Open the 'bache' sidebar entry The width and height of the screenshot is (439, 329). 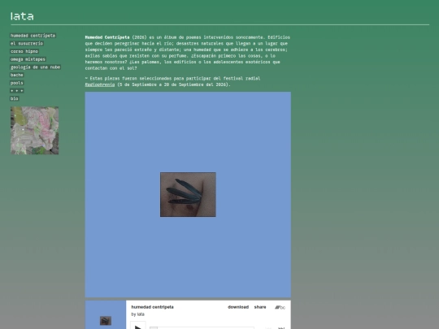pyautogui.click(x=17, y=75)
